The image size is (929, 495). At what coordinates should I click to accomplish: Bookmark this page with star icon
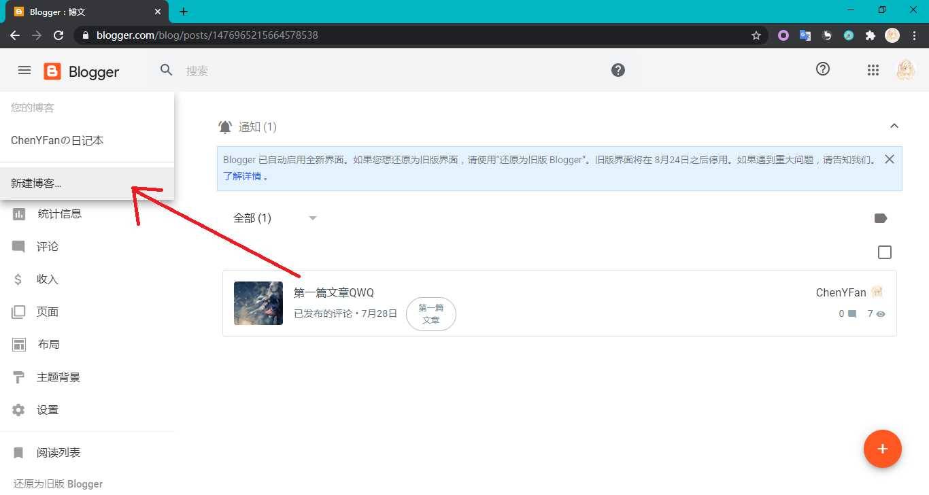coord(756,35)
